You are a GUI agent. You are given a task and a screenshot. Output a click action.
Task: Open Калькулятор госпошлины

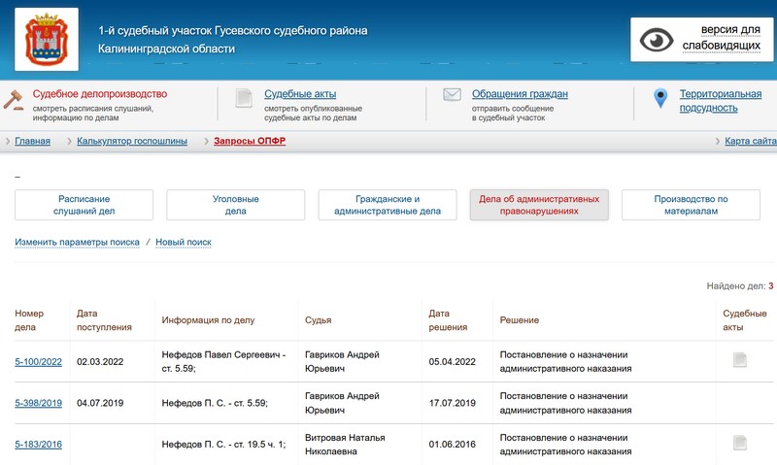tap(132, 141)
